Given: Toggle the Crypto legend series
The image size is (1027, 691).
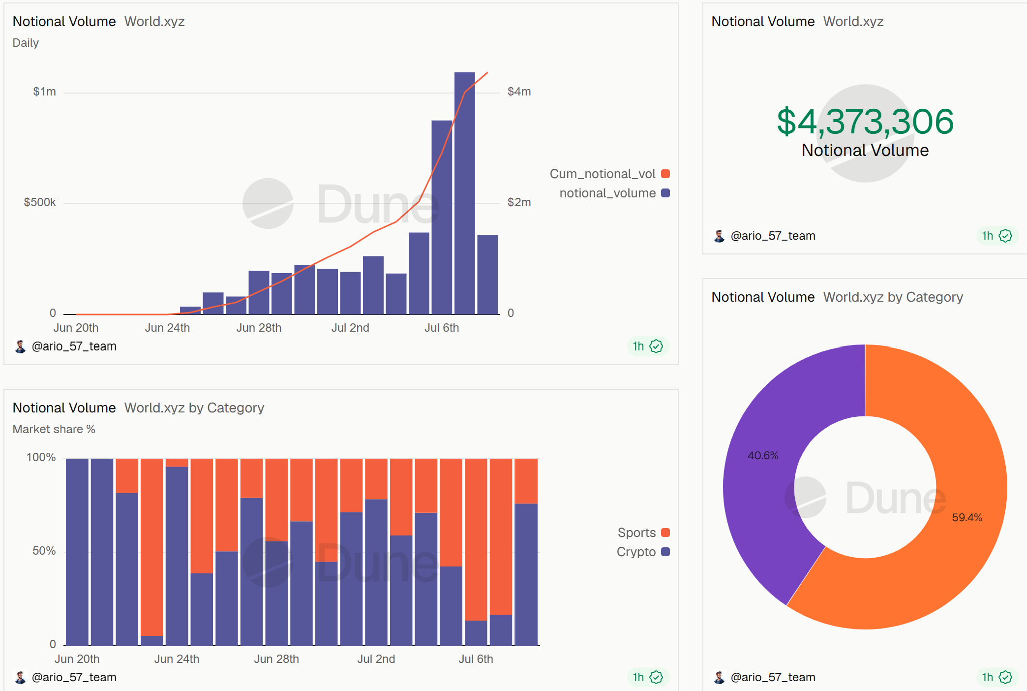Looking at the screenshot, I should 643,552.
